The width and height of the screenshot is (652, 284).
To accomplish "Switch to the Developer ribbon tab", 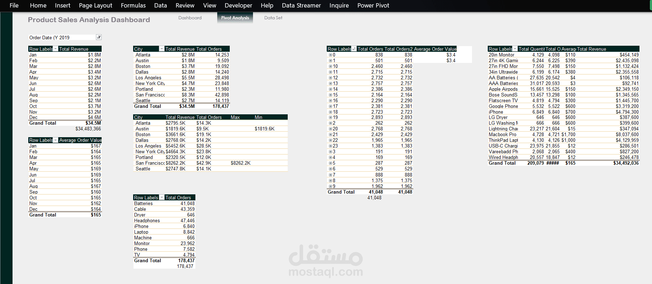I will (238, 5).
